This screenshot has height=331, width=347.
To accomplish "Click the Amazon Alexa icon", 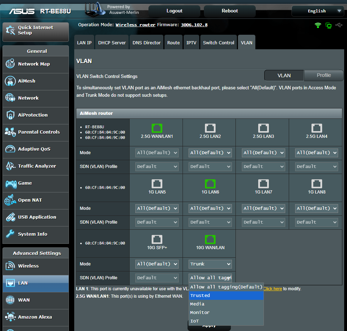I will (x=10, y=316).
